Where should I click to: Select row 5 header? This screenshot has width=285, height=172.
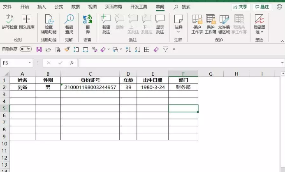click(x=5, y=108)
